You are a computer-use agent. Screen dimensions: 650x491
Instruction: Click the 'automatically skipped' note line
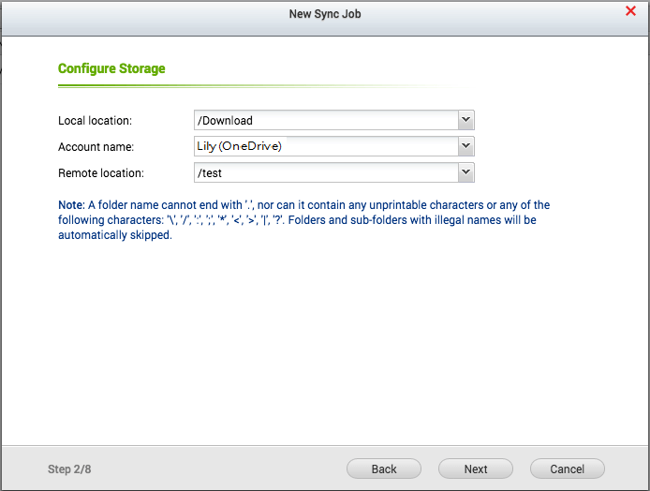click(114, 235)
